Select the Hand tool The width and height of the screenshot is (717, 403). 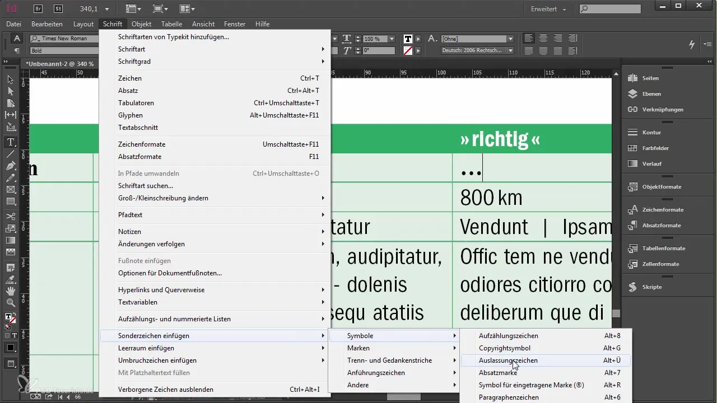tap(11, 292)
